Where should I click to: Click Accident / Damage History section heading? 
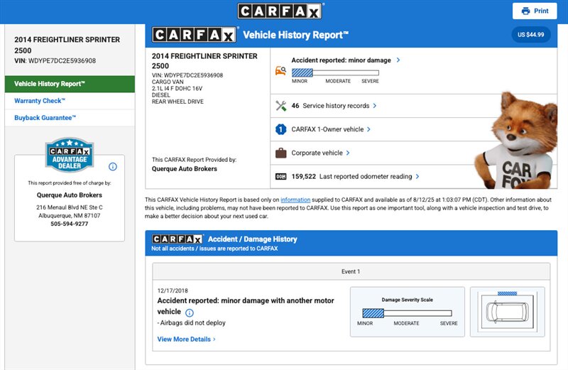pyautogui.click(x=253, y=239)
